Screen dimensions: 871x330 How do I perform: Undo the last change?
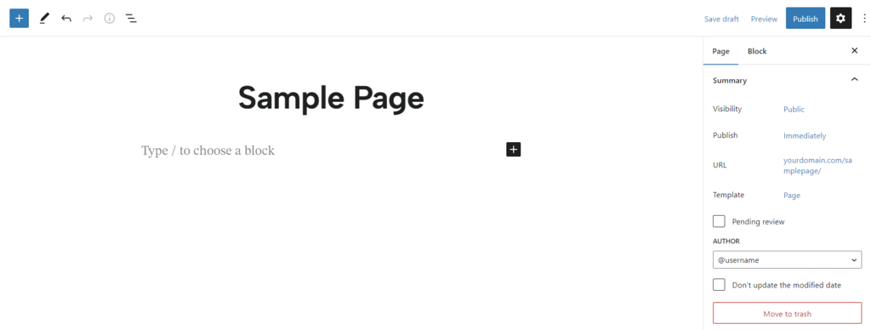pyautogui.click(x=66, y=19)
